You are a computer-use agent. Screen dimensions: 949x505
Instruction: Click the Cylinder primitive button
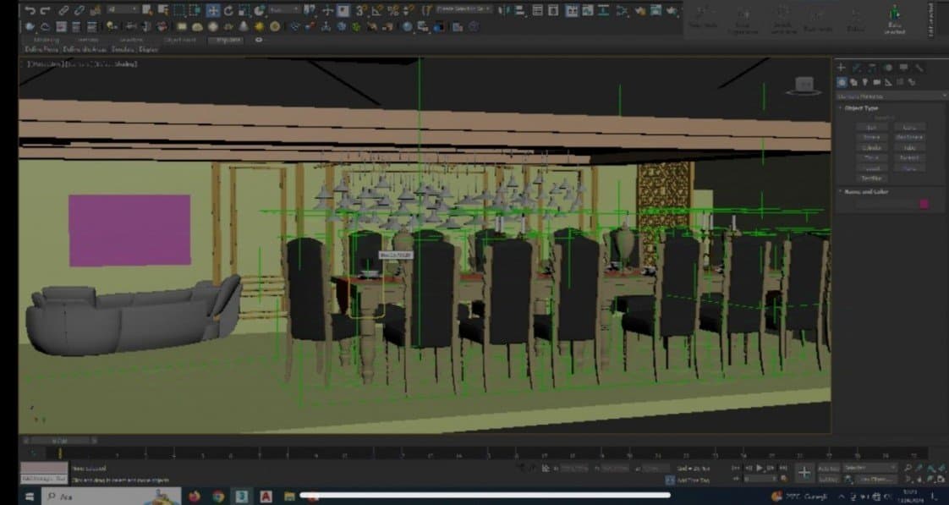[871, 148]
